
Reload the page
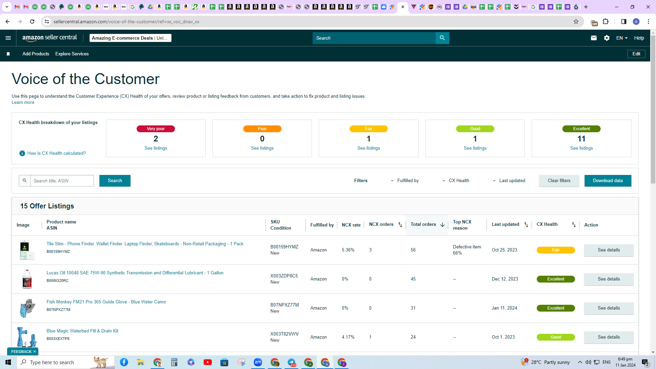coord(32,22)
